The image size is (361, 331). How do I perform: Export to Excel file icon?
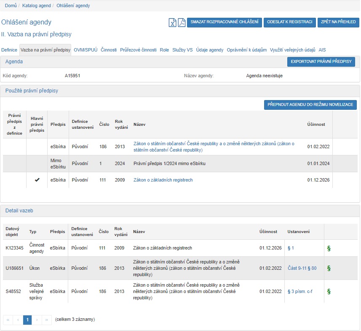coord(172,23)
